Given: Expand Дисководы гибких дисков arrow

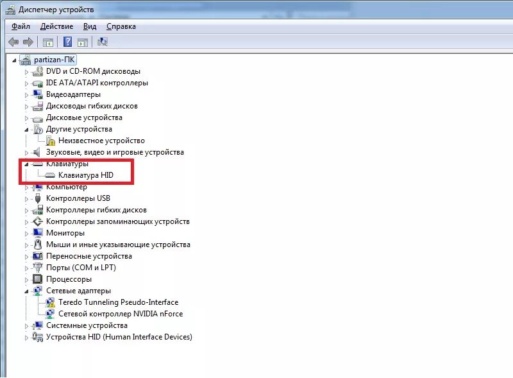Looking at the screenshot, I should [26, 107].
